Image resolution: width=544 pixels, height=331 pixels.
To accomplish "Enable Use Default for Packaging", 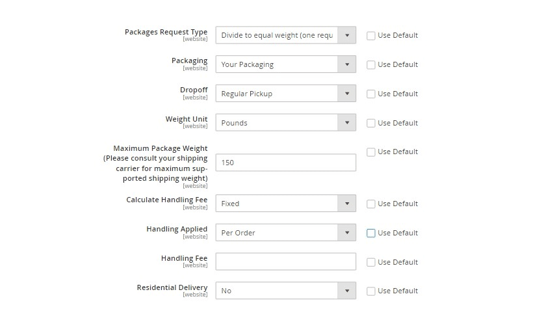I will [x=371, y=65].
